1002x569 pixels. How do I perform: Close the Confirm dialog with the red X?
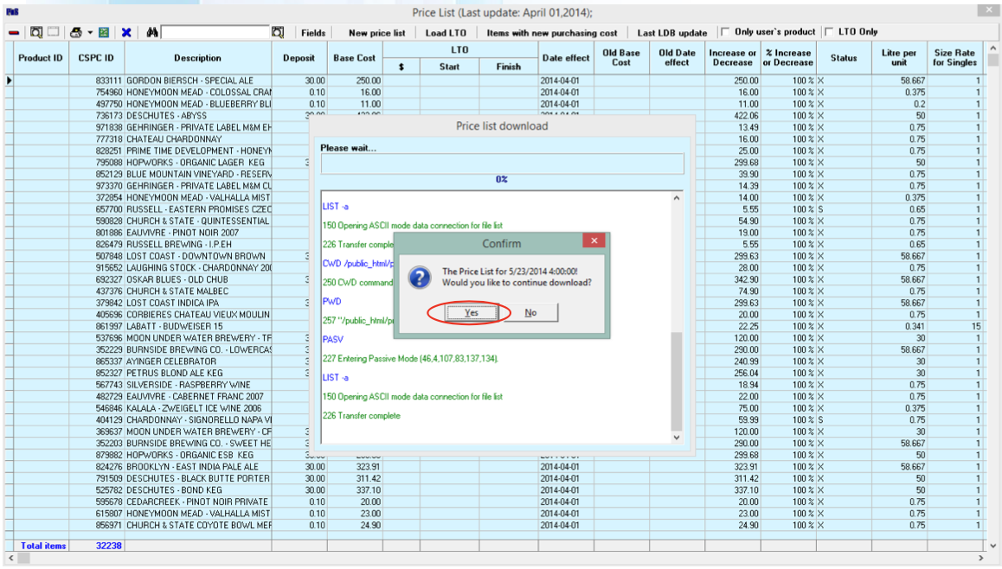(x=594, y=240)
